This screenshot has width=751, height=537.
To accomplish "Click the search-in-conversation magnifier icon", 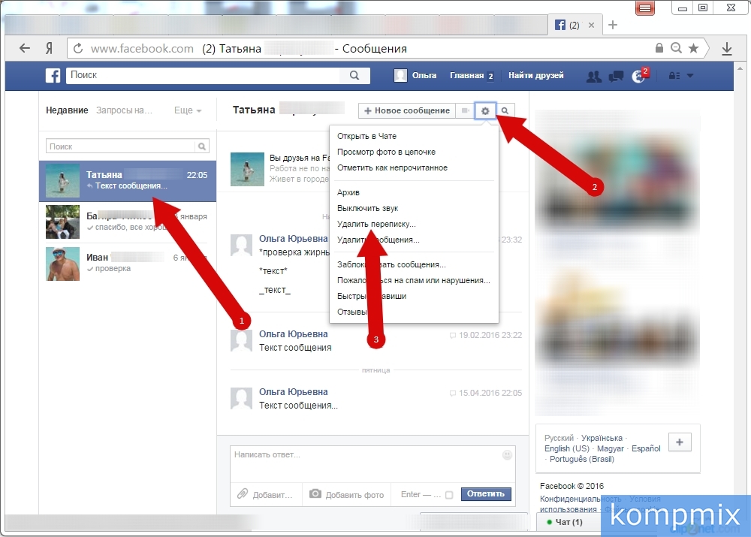I will (505, 110).
